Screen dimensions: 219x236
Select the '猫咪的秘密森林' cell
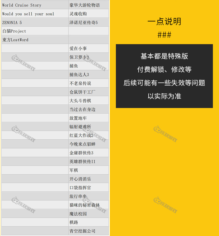[88, 205]
